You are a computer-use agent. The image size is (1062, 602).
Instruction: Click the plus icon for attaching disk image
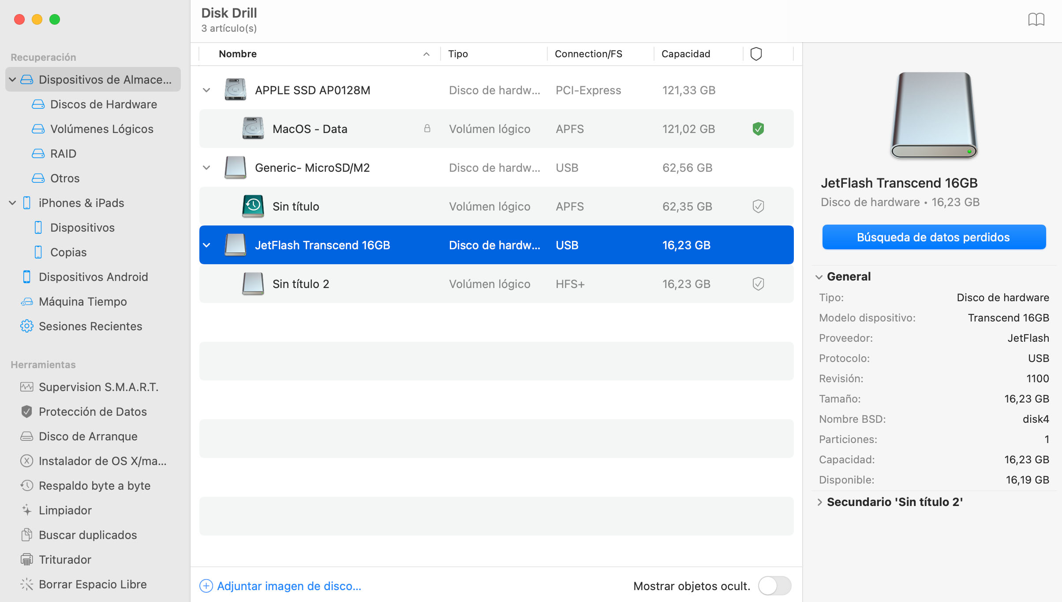[x=206, y=586]
